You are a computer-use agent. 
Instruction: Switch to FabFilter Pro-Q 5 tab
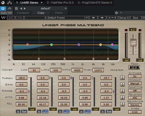coord(60,3)
